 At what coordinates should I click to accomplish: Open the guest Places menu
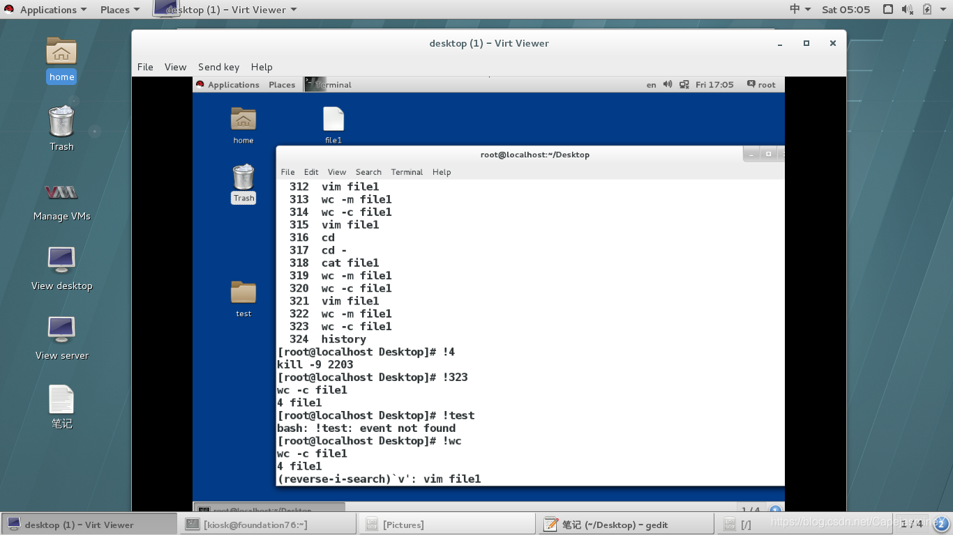click(x=282, y=84)
